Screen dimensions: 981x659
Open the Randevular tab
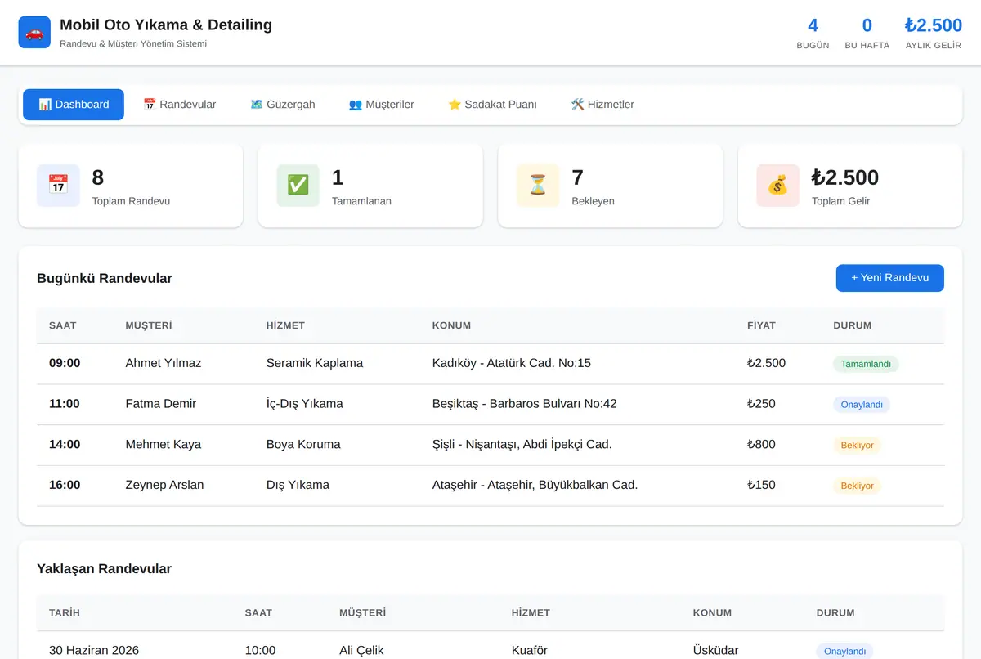pos(180,105)
